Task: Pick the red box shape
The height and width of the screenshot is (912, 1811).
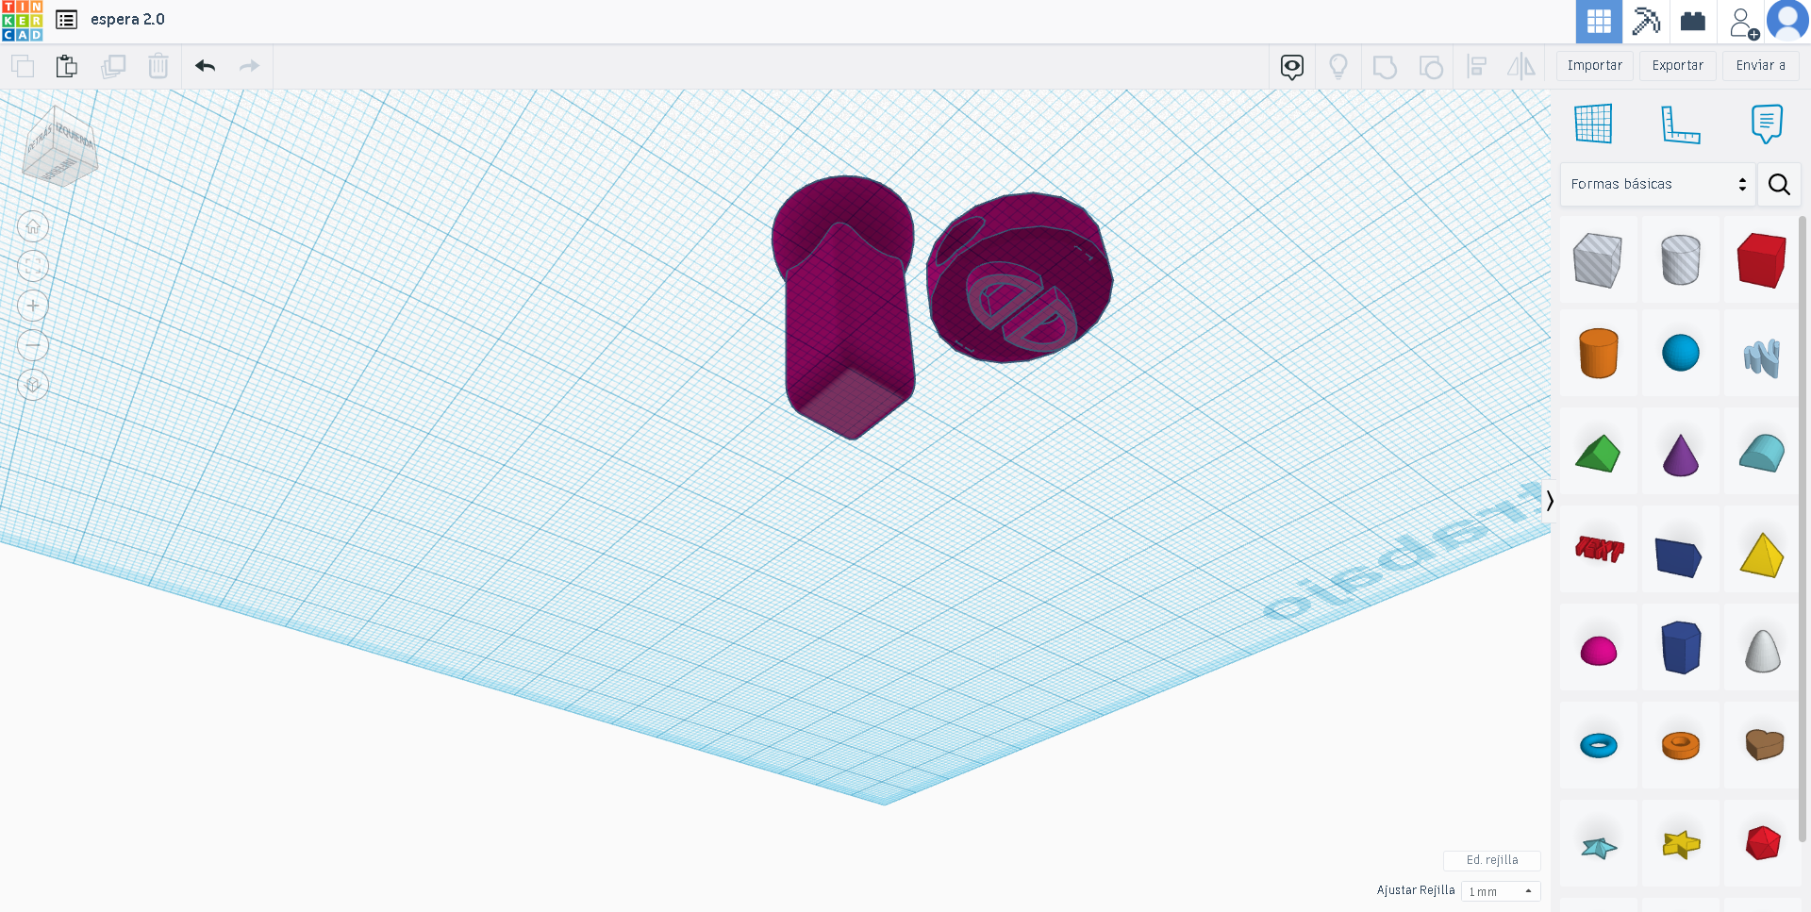Action: pyautogui.click(x=1762, y=259)
